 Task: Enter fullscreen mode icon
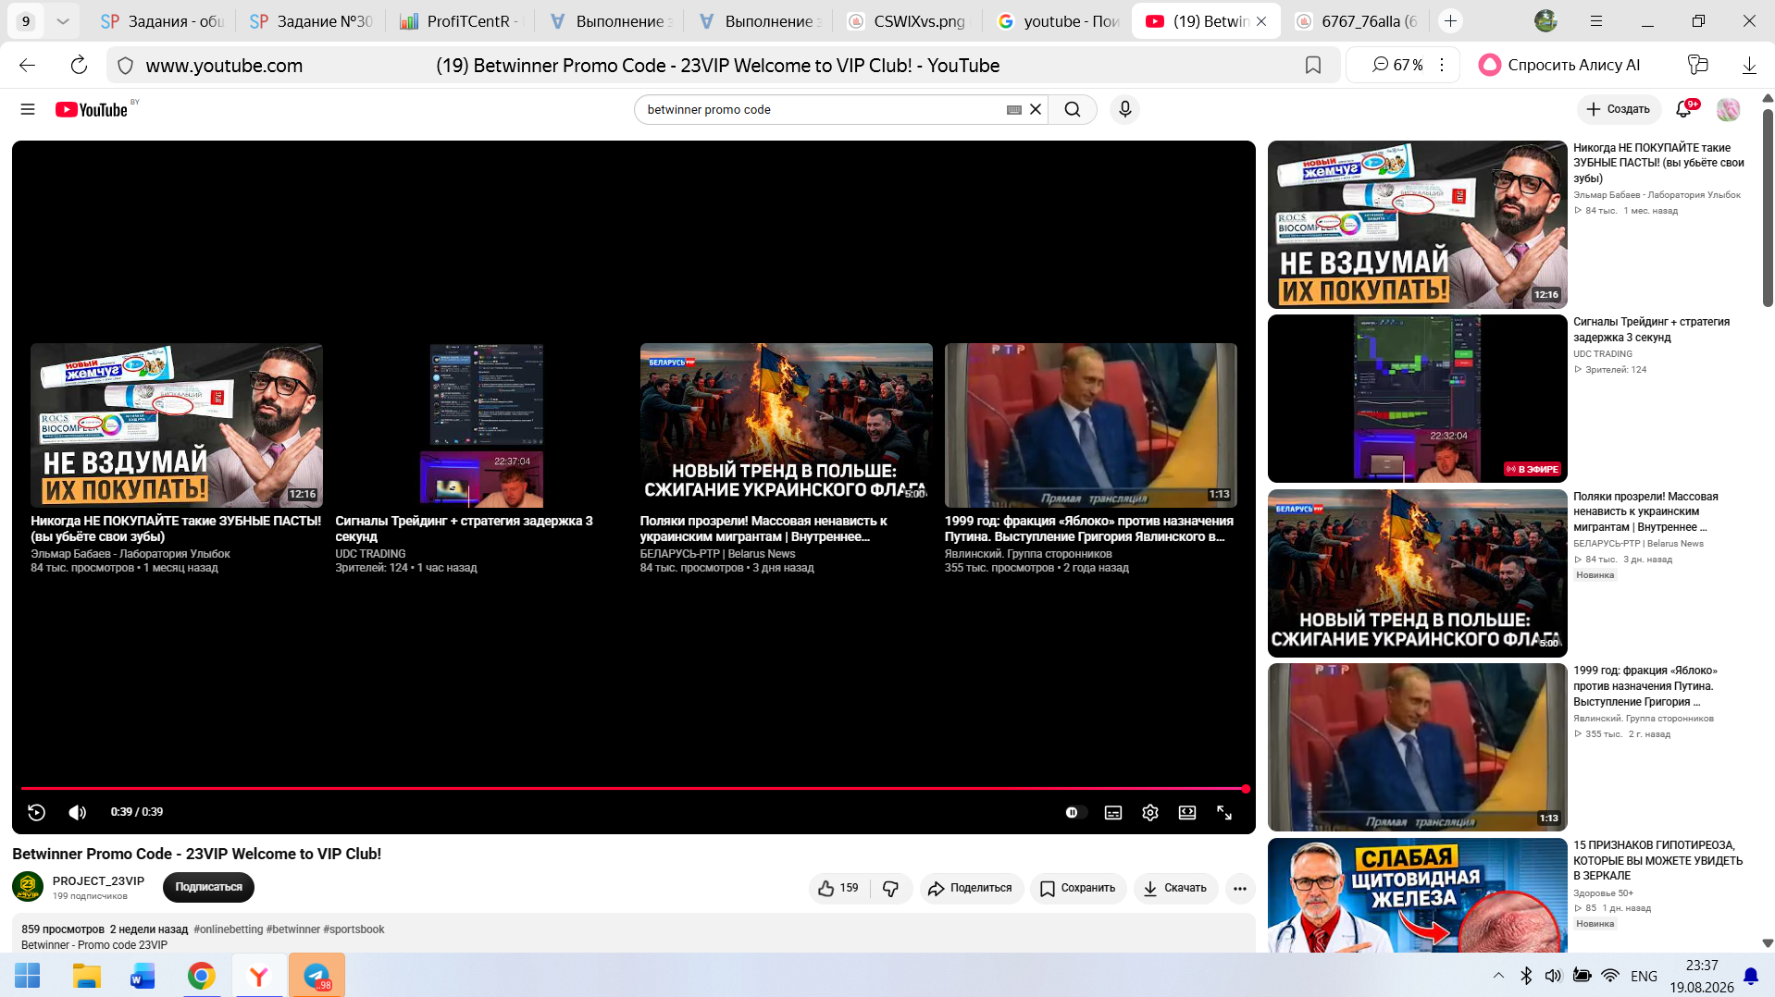(1224, 812)
